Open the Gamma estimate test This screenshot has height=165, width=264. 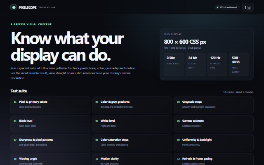(214, 124)
